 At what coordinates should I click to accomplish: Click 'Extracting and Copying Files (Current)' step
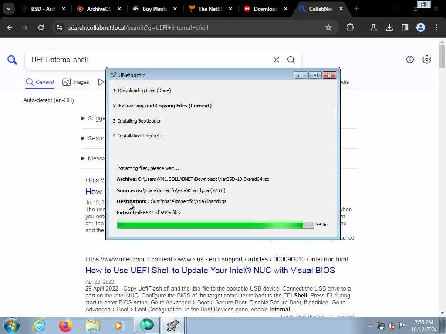pos(162,106)
